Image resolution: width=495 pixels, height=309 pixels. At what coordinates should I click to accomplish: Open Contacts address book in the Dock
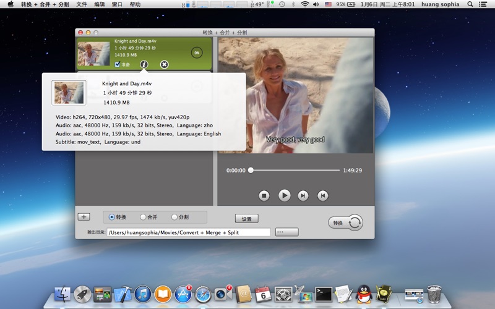pos(243,294)
